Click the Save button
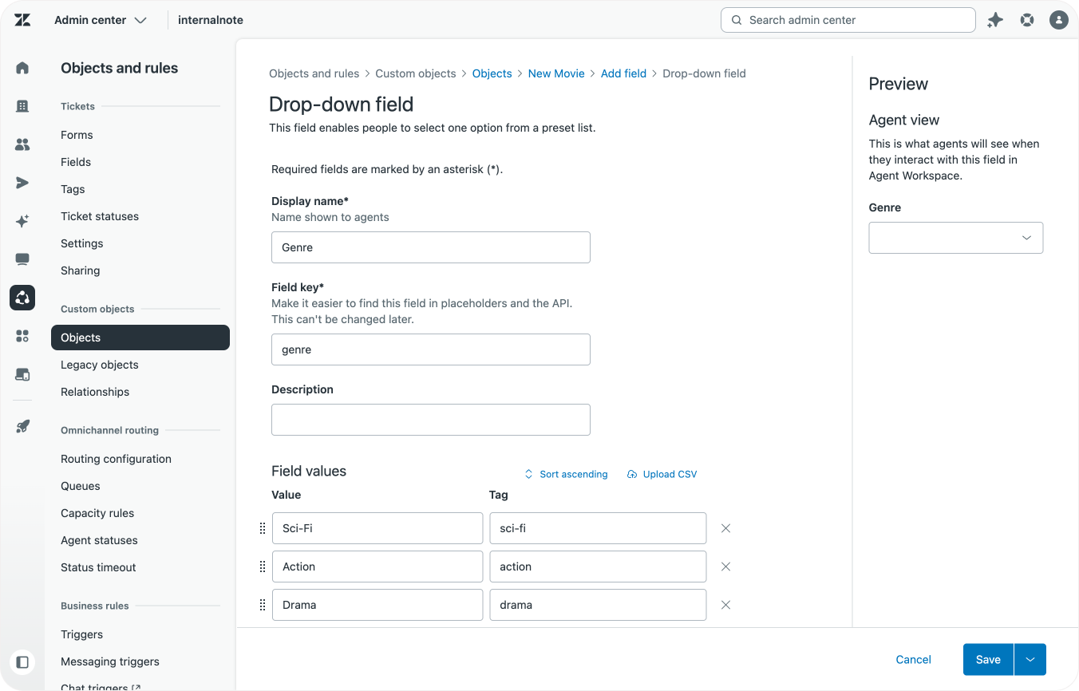 click(987, 660)
